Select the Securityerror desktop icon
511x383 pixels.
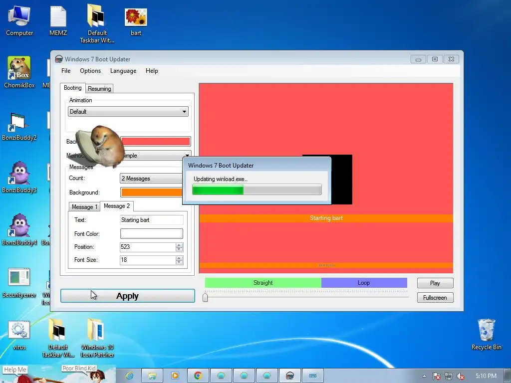click(x=19, y=283)
